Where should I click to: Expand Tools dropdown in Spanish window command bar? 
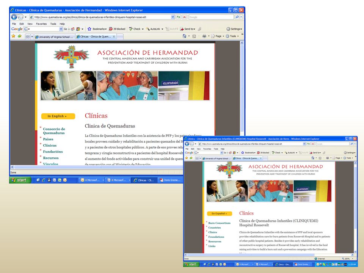(x=232, y=36)
